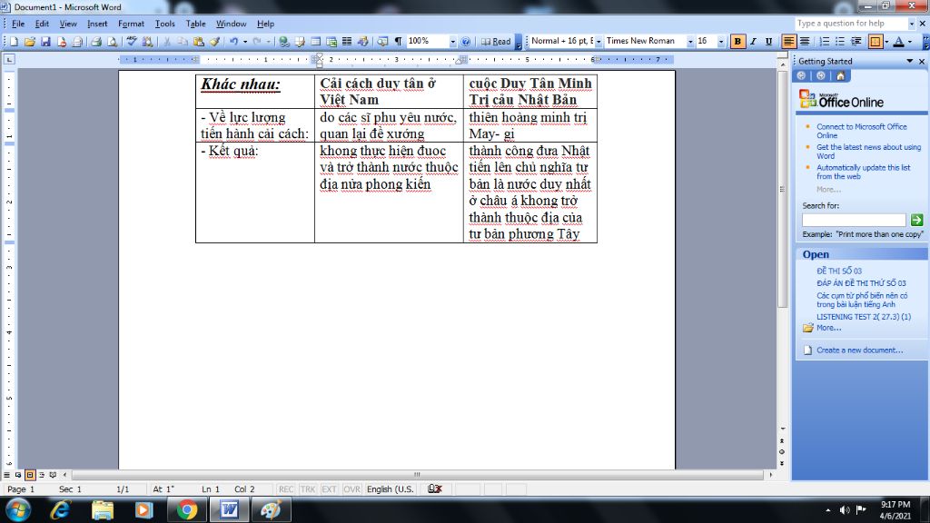Click the Open folder icon in toolbar
Viewport: 930px width, 523px height.
click(30, 42)
